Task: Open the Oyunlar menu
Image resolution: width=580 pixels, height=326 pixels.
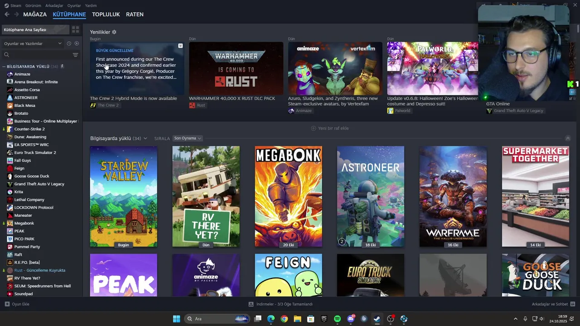Action: 74,5
